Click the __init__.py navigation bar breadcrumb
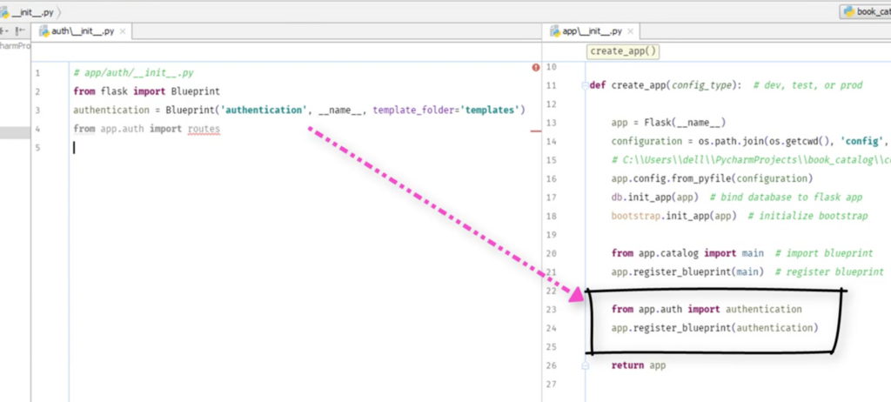This screenshot has height=402, width=891. pyautogui.click(x=27, y=12)
